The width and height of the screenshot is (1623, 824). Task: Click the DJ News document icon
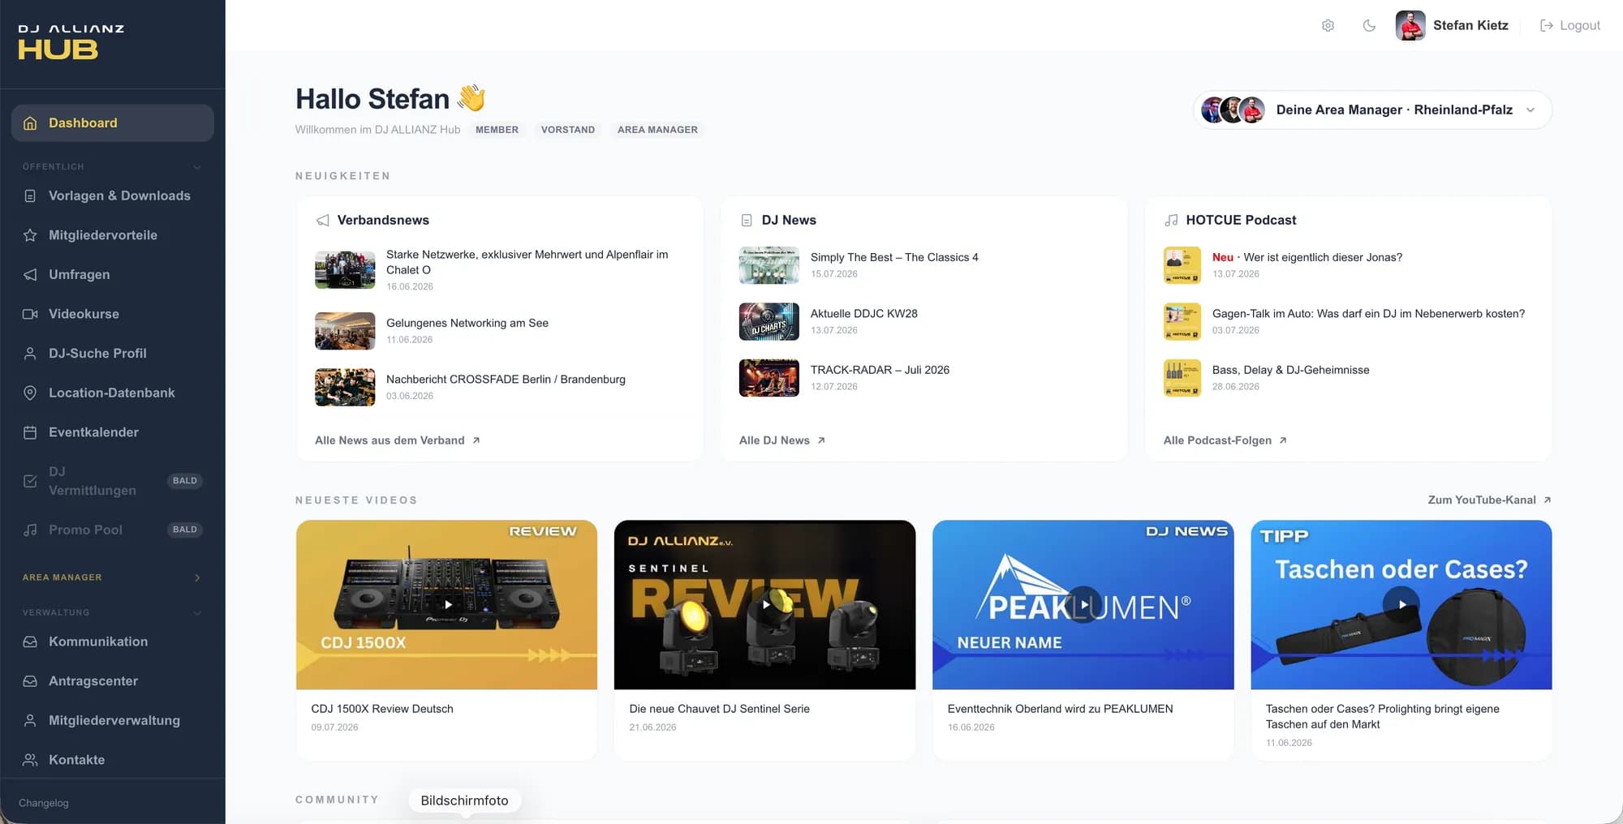[747, 220]
